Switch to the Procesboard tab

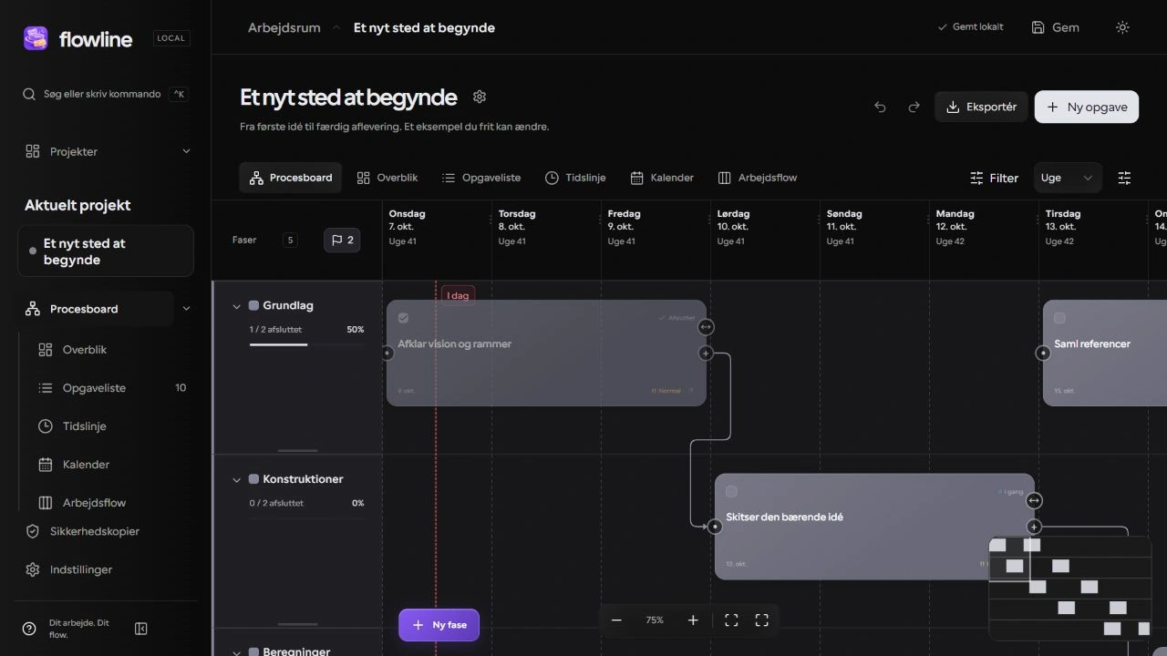(291, 178)
